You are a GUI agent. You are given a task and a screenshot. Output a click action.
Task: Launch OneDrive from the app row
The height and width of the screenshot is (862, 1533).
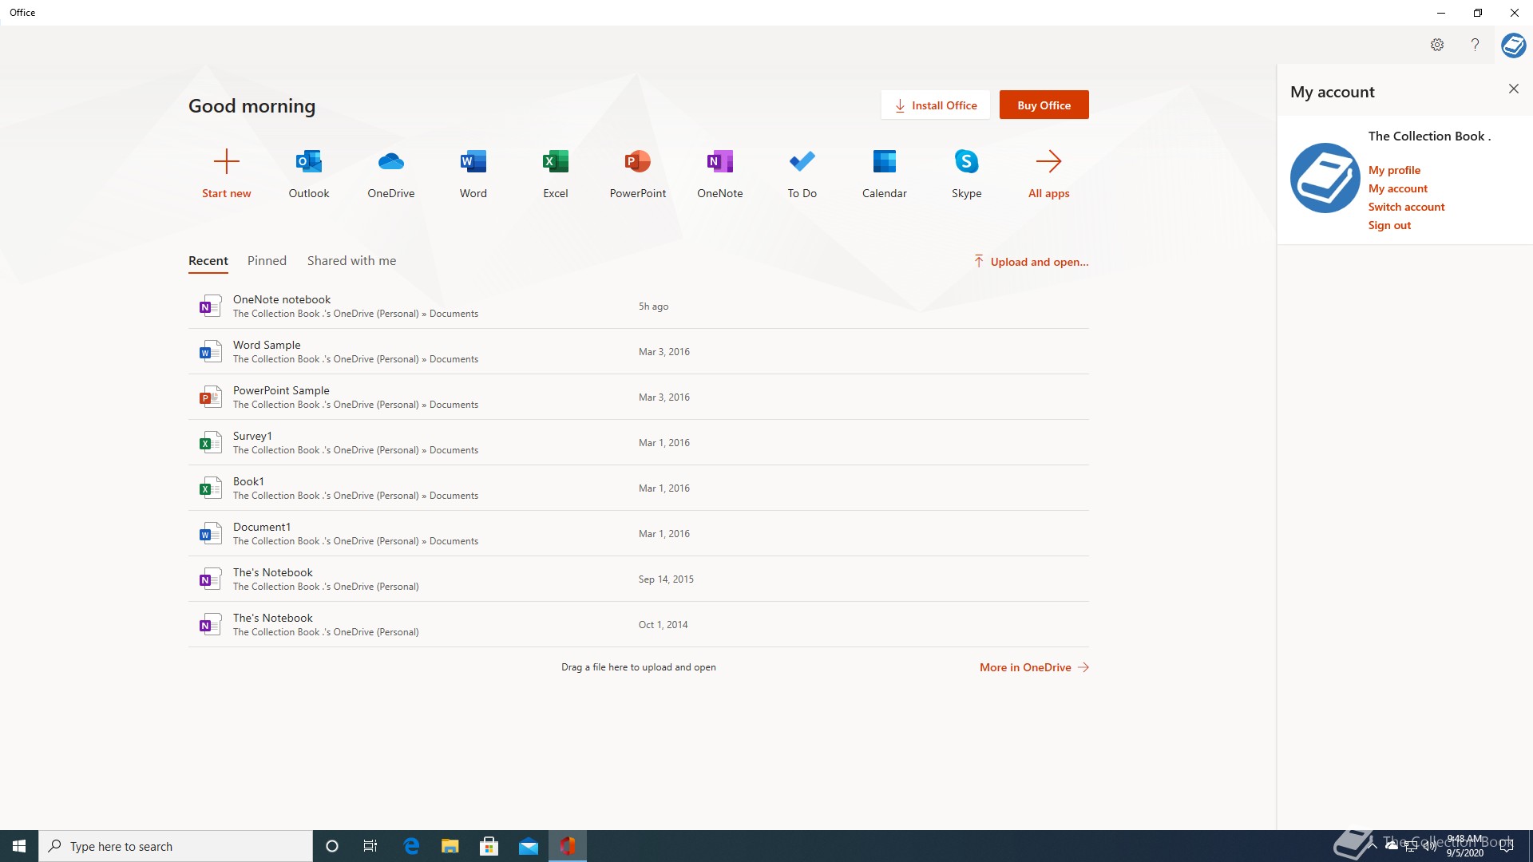390,162
